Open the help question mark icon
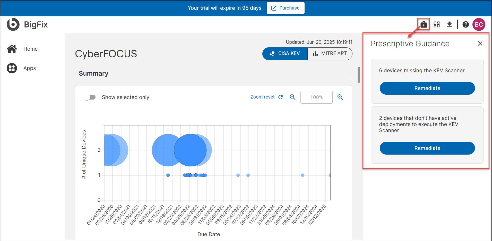 pos(465,24)
